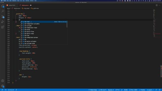162x91 pixels.
Task: Select grid-template-areas suggestion
Action: [43, 37]
